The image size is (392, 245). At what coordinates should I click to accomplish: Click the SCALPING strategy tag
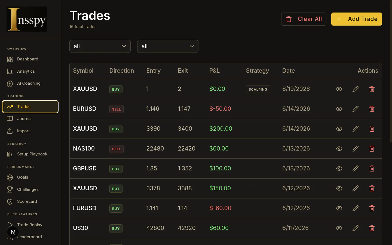(258, 89)
